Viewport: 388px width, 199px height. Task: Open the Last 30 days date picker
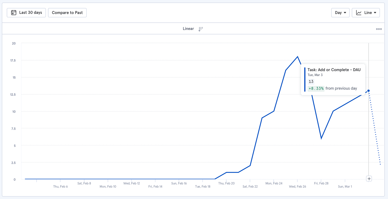tap(26, 13)
